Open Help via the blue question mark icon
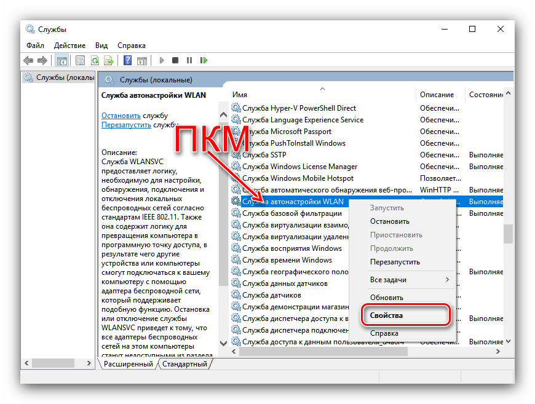 (127, 60)
